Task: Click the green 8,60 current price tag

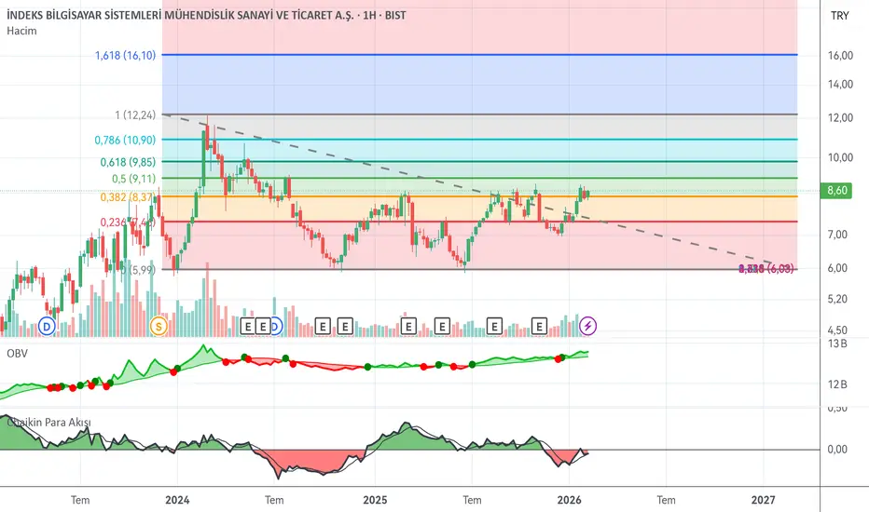Action: 837,191
